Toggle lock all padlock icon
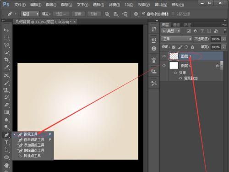The image size is (229, 172). [x=192, y=47]
